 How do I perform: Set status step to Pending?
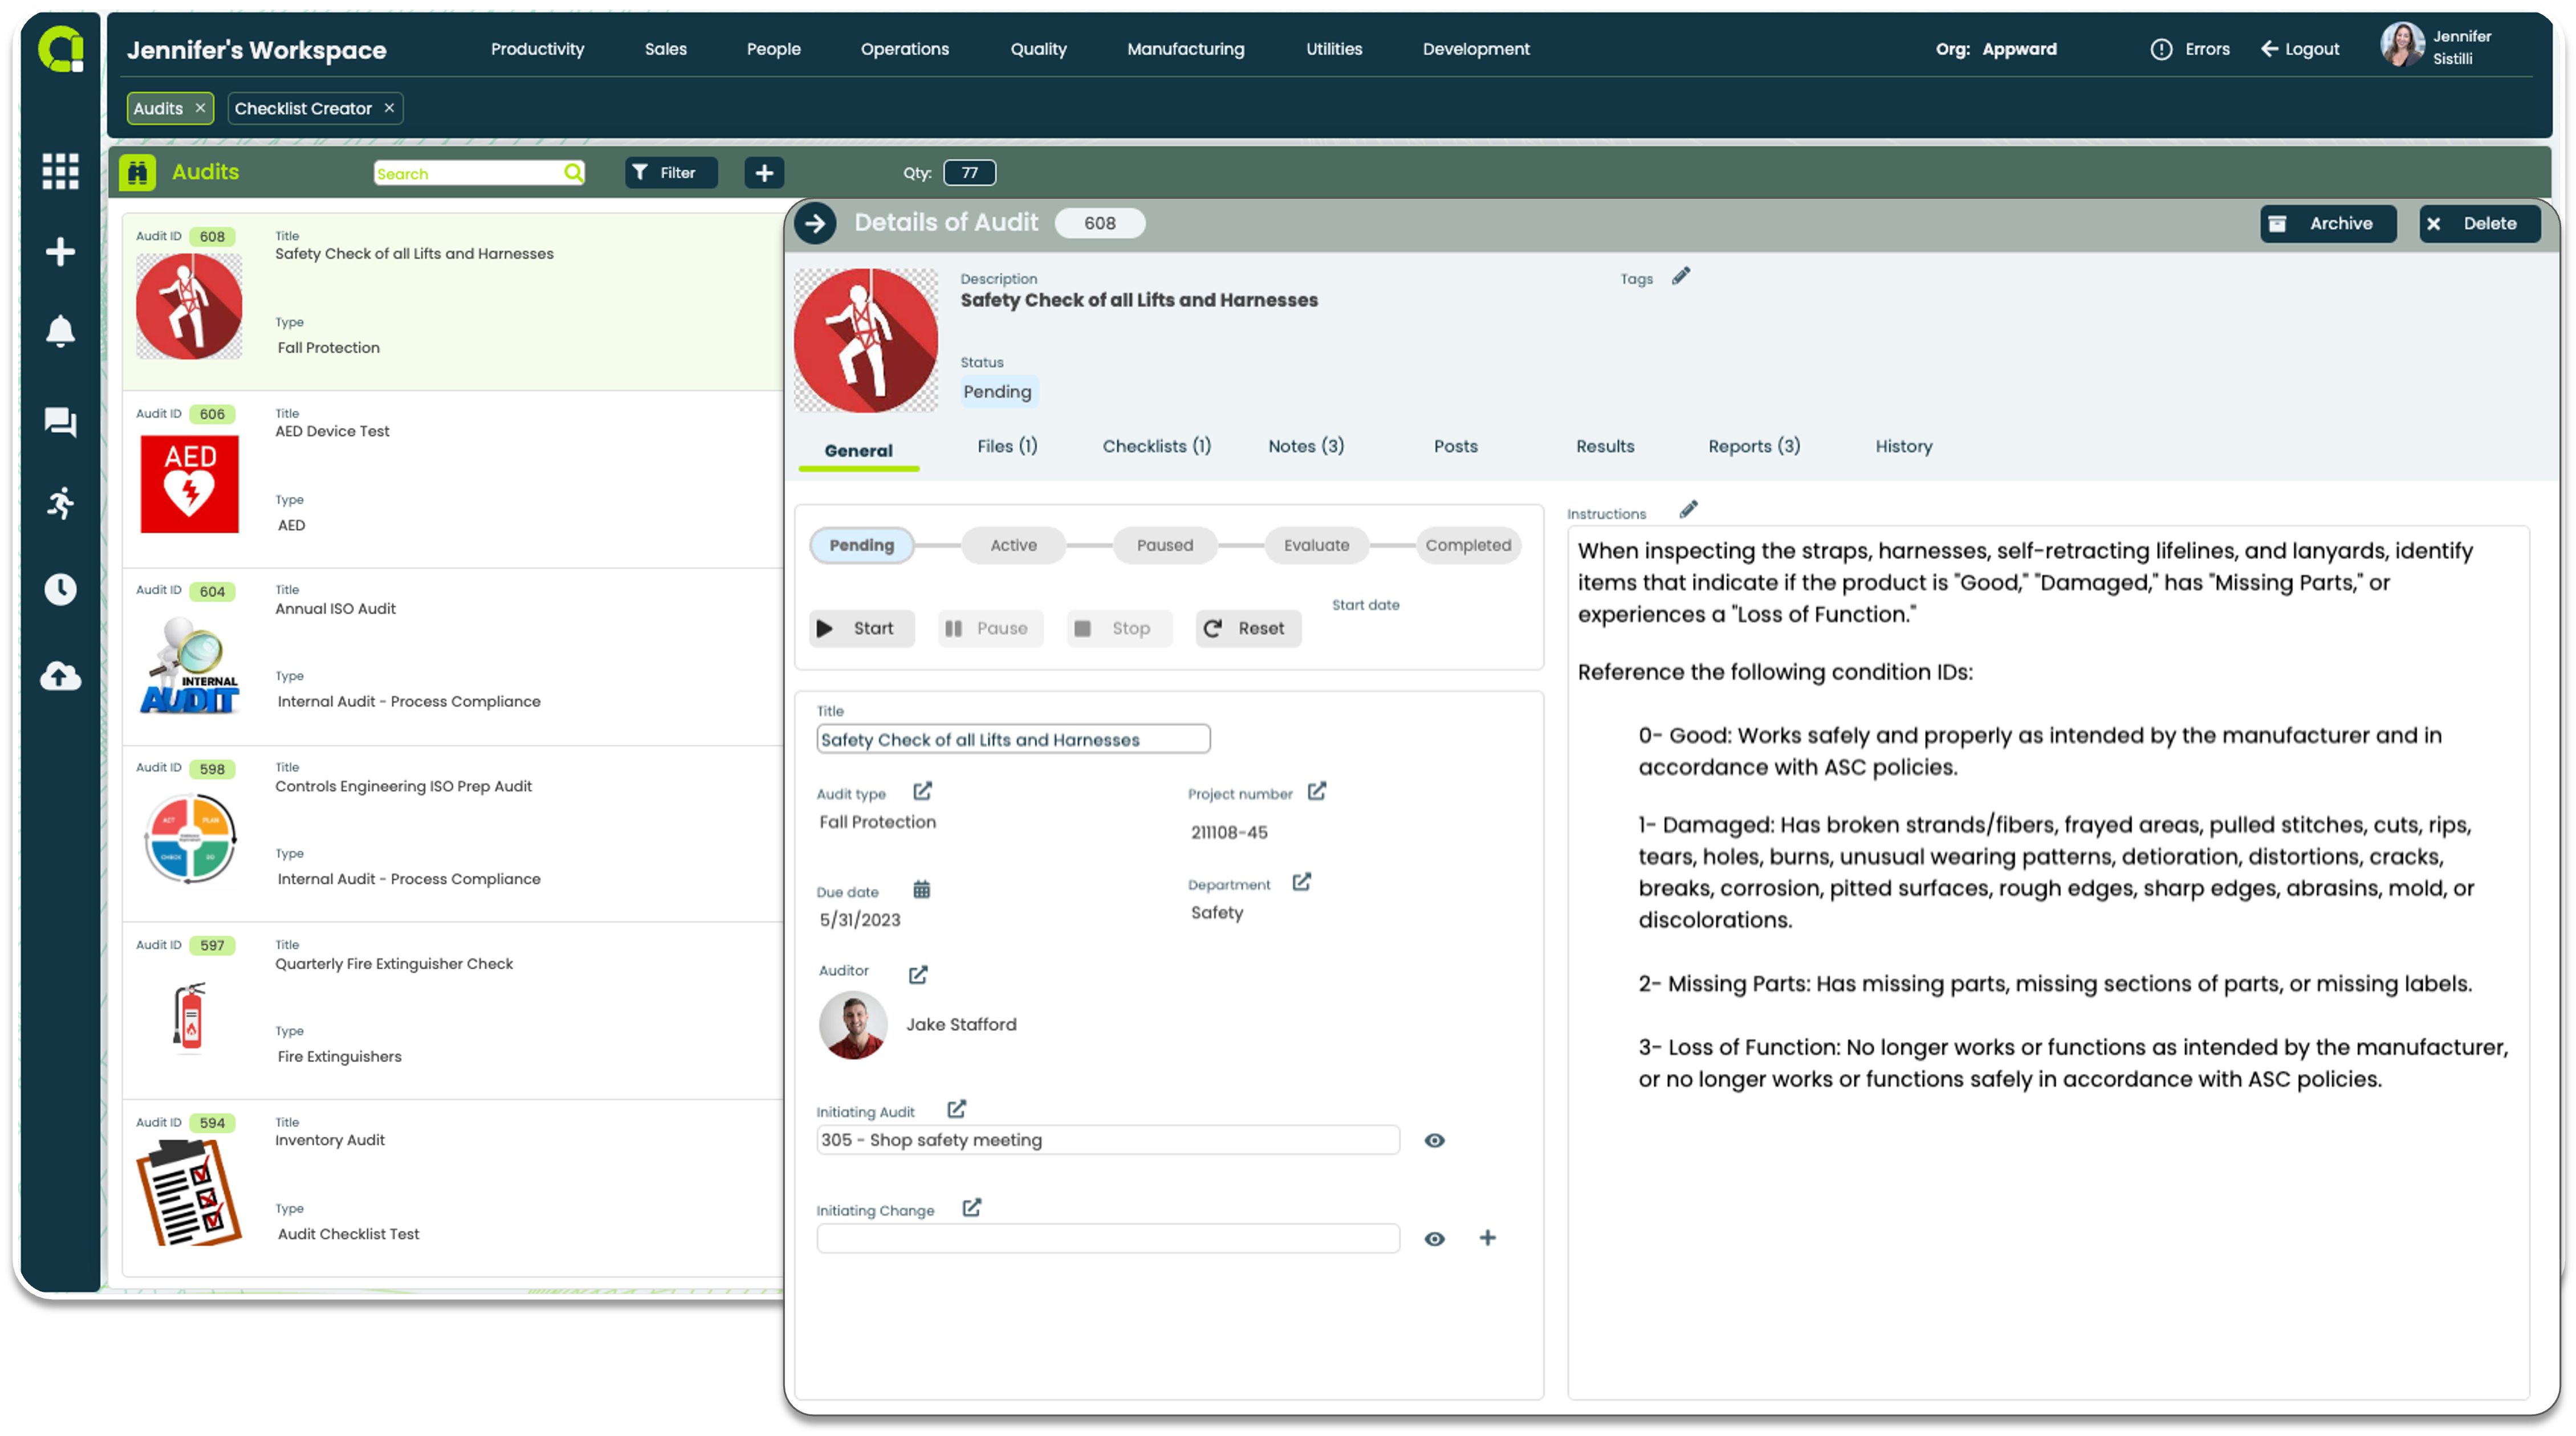coord(861,545)
